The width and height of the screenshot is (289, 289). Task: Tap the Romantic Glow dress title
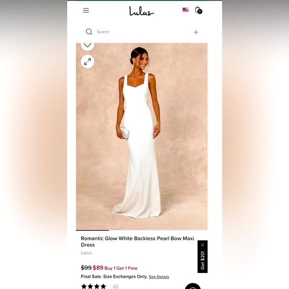(x=138, y=242)
